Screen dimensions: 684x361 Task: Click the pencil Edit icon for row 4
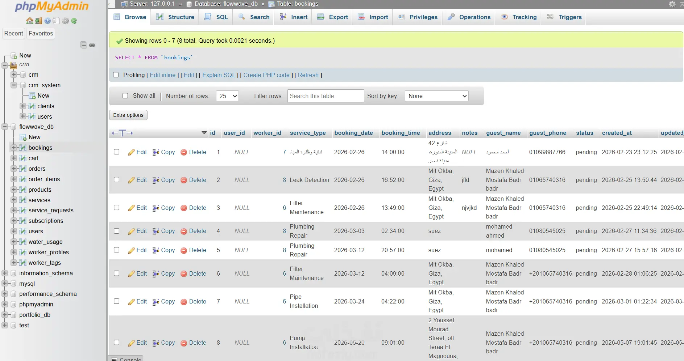point(131,231)
